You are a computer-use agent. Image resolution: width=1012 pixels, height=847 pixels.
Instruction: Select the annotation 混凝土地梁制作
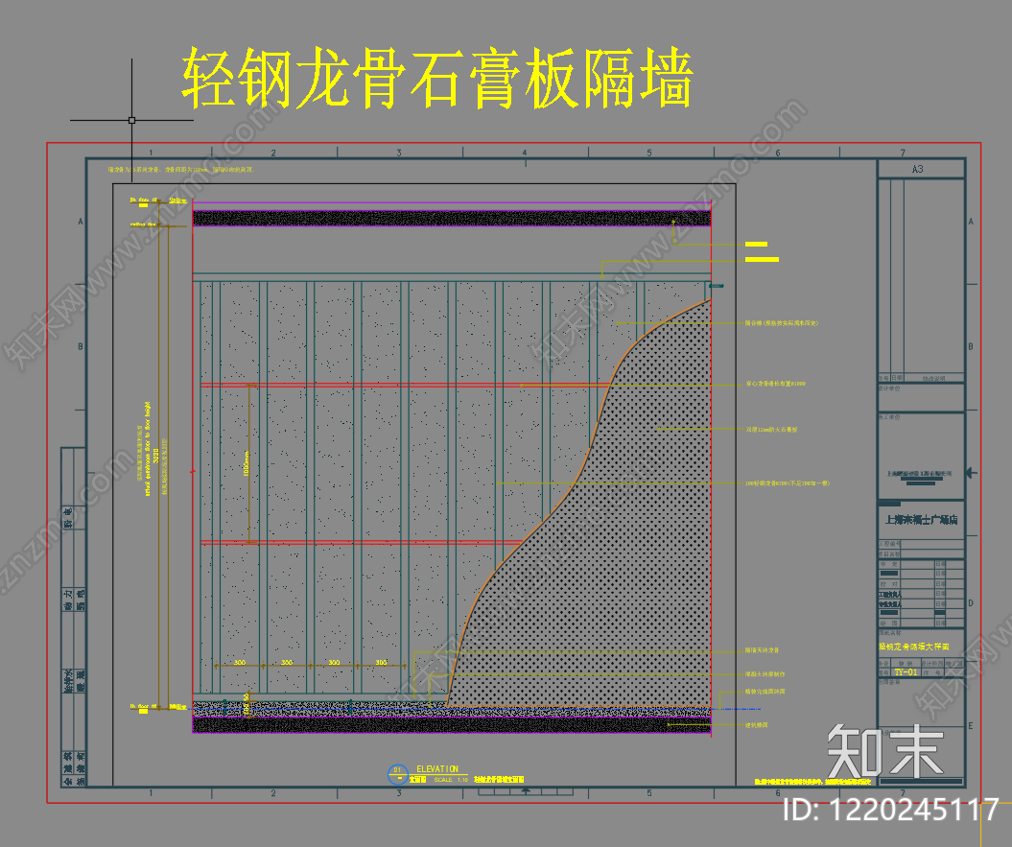765,674
